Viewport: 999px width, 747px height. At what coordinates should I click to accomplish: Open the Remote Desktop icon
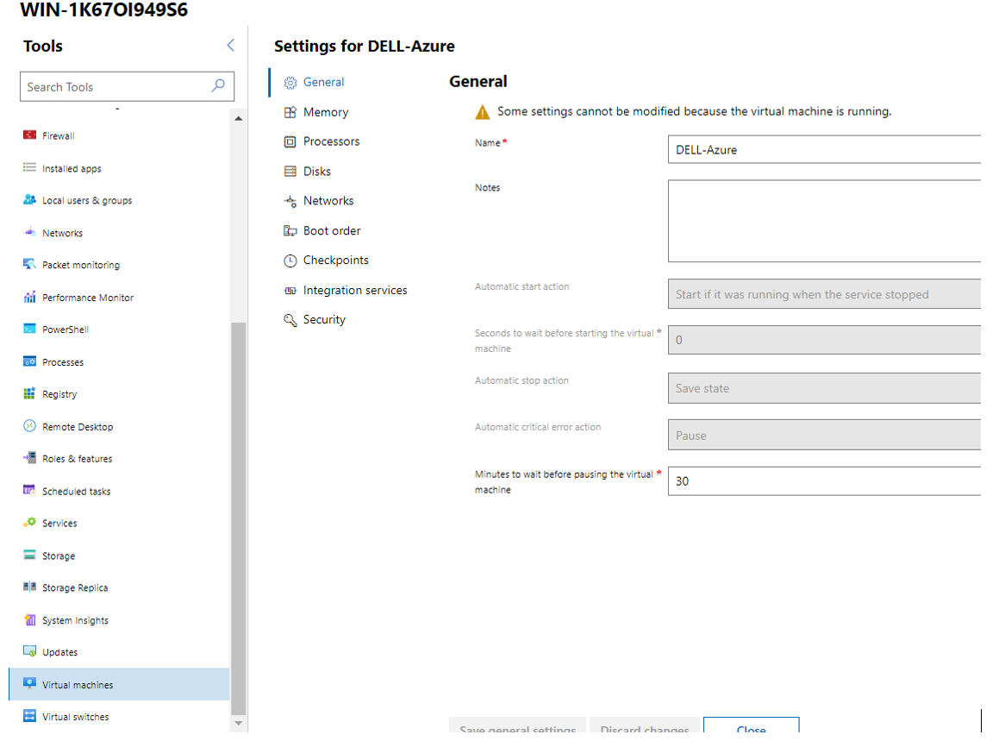29,426
